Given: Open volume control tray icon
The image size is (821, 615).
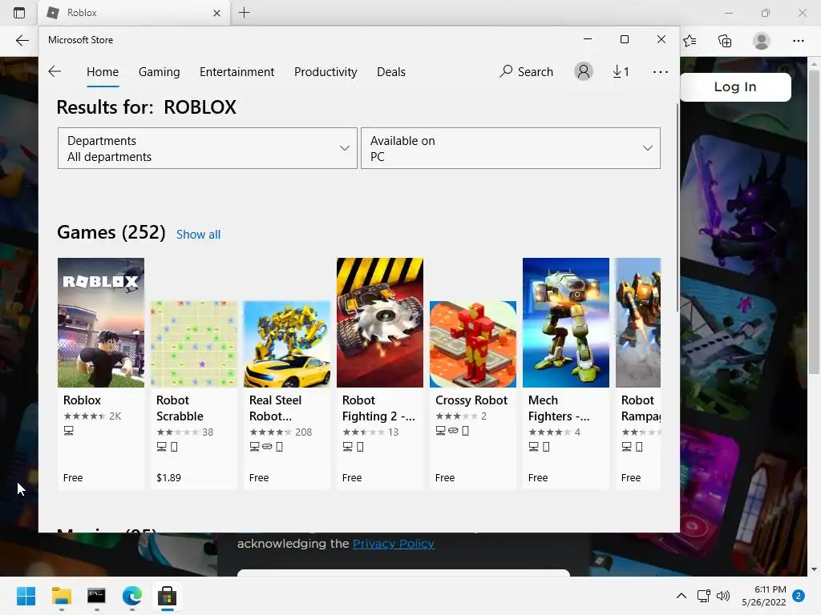Looking at the screenshot, I should 723,596.
